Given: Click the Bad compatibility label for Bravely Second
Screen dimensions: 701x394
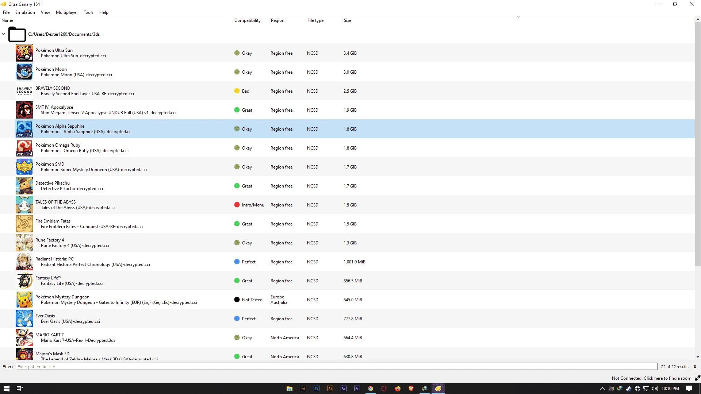Looking at the screenshot, I should click(246, 91).
